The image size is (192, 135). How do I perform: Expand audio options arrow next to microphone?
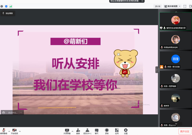pyautogui.click(x=9, y=131)
